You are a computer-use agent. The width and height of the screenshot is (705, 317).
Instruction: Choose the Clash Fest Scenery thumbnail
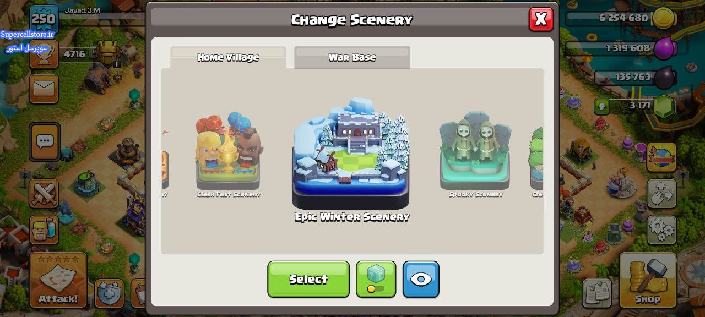(229, 155)
